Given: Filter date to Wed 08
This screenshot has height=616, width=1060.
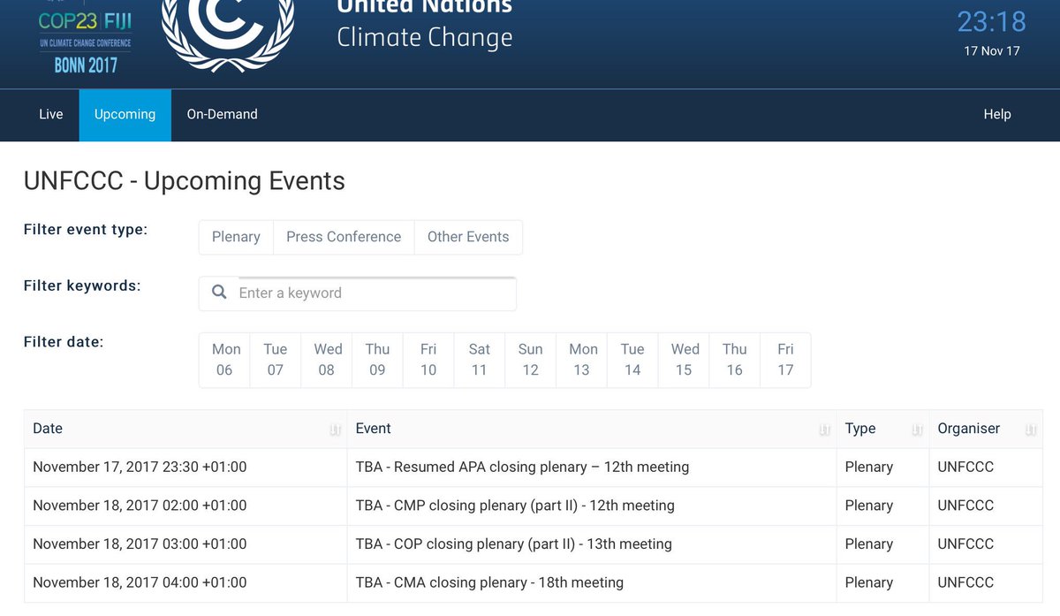Looking at the screenshot, I should (x=327, y=360).
